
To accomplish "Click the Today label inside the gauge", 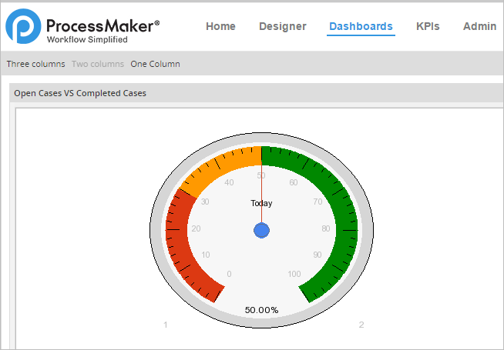I will [261, 203].
